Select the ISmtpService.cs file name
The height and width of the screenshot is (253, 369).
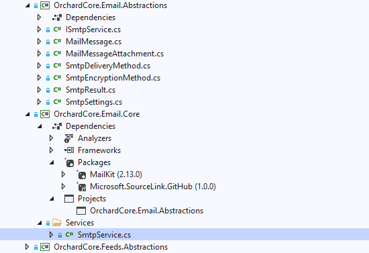93,30
